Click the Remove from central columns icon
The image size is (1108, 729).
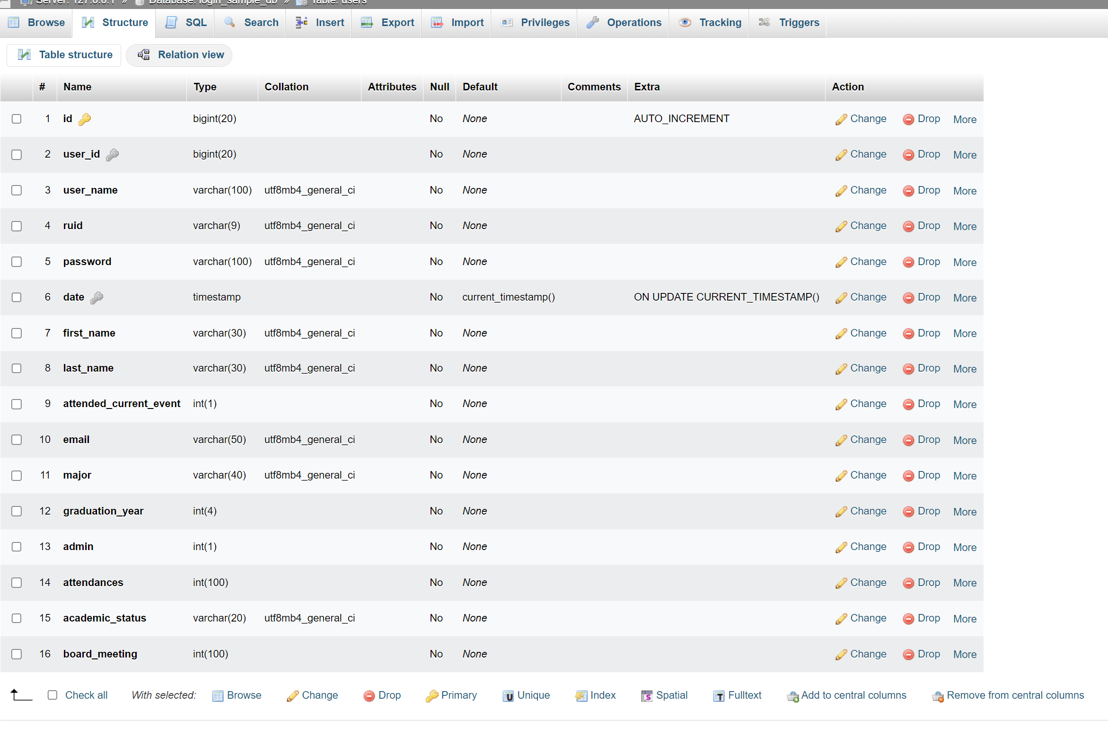pos(938,696)
